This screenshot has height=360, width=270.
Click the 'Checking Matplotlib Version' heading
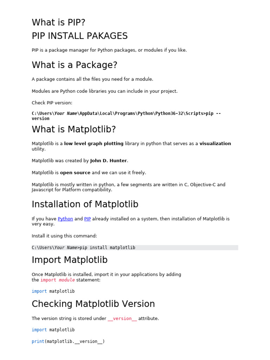(x=93, y=304)
